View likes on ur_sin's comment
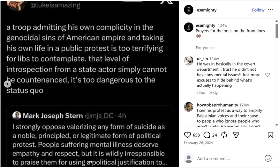279x168 pixels. [201, 93]
